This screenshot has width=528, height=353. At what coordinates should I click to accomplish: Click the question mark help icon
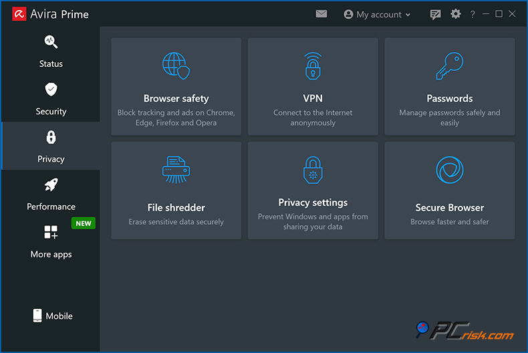pyautogui.click(x=473, y=14)
